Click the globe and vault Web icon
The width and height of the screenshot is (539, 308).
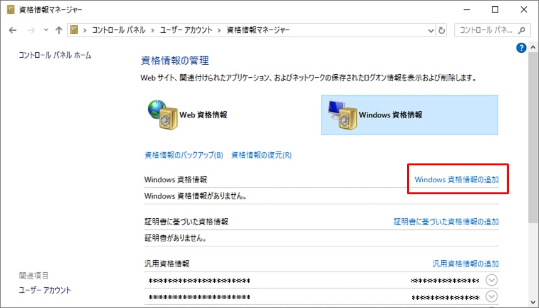(163, 115)
